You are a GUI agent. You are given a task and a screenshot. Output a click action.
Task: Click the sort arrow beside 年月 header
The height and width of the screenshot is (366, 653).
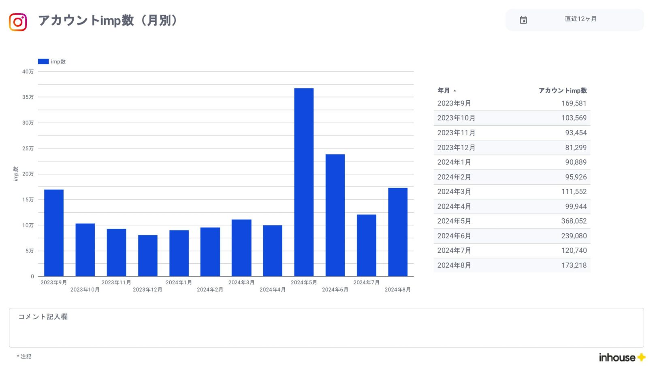click(x=455, y=91)
